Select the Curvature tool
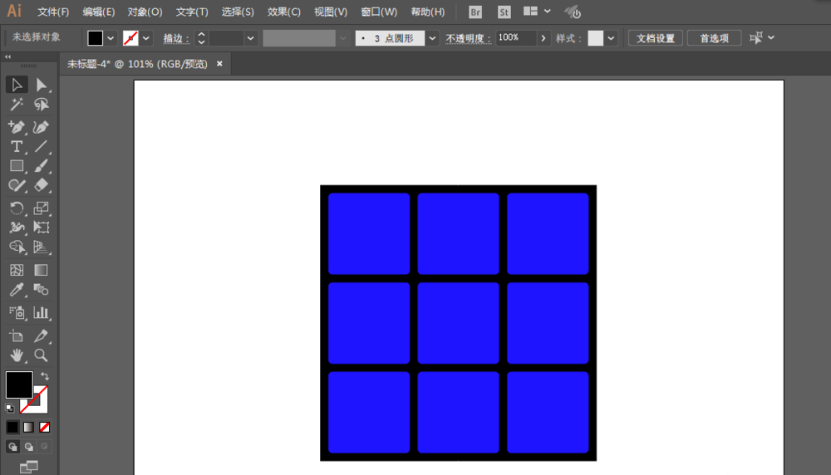 pyautogui.click(x=41, y=127)
